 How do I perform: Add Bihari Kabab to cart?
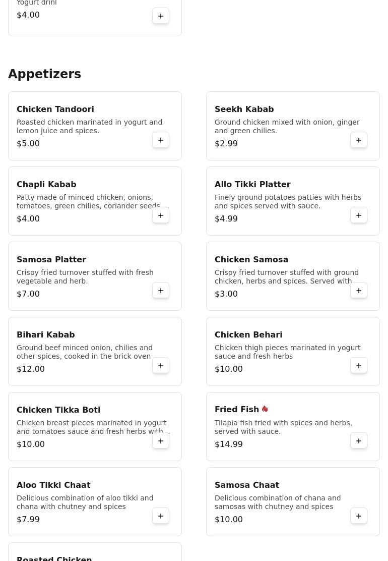[x=161, y=366]
